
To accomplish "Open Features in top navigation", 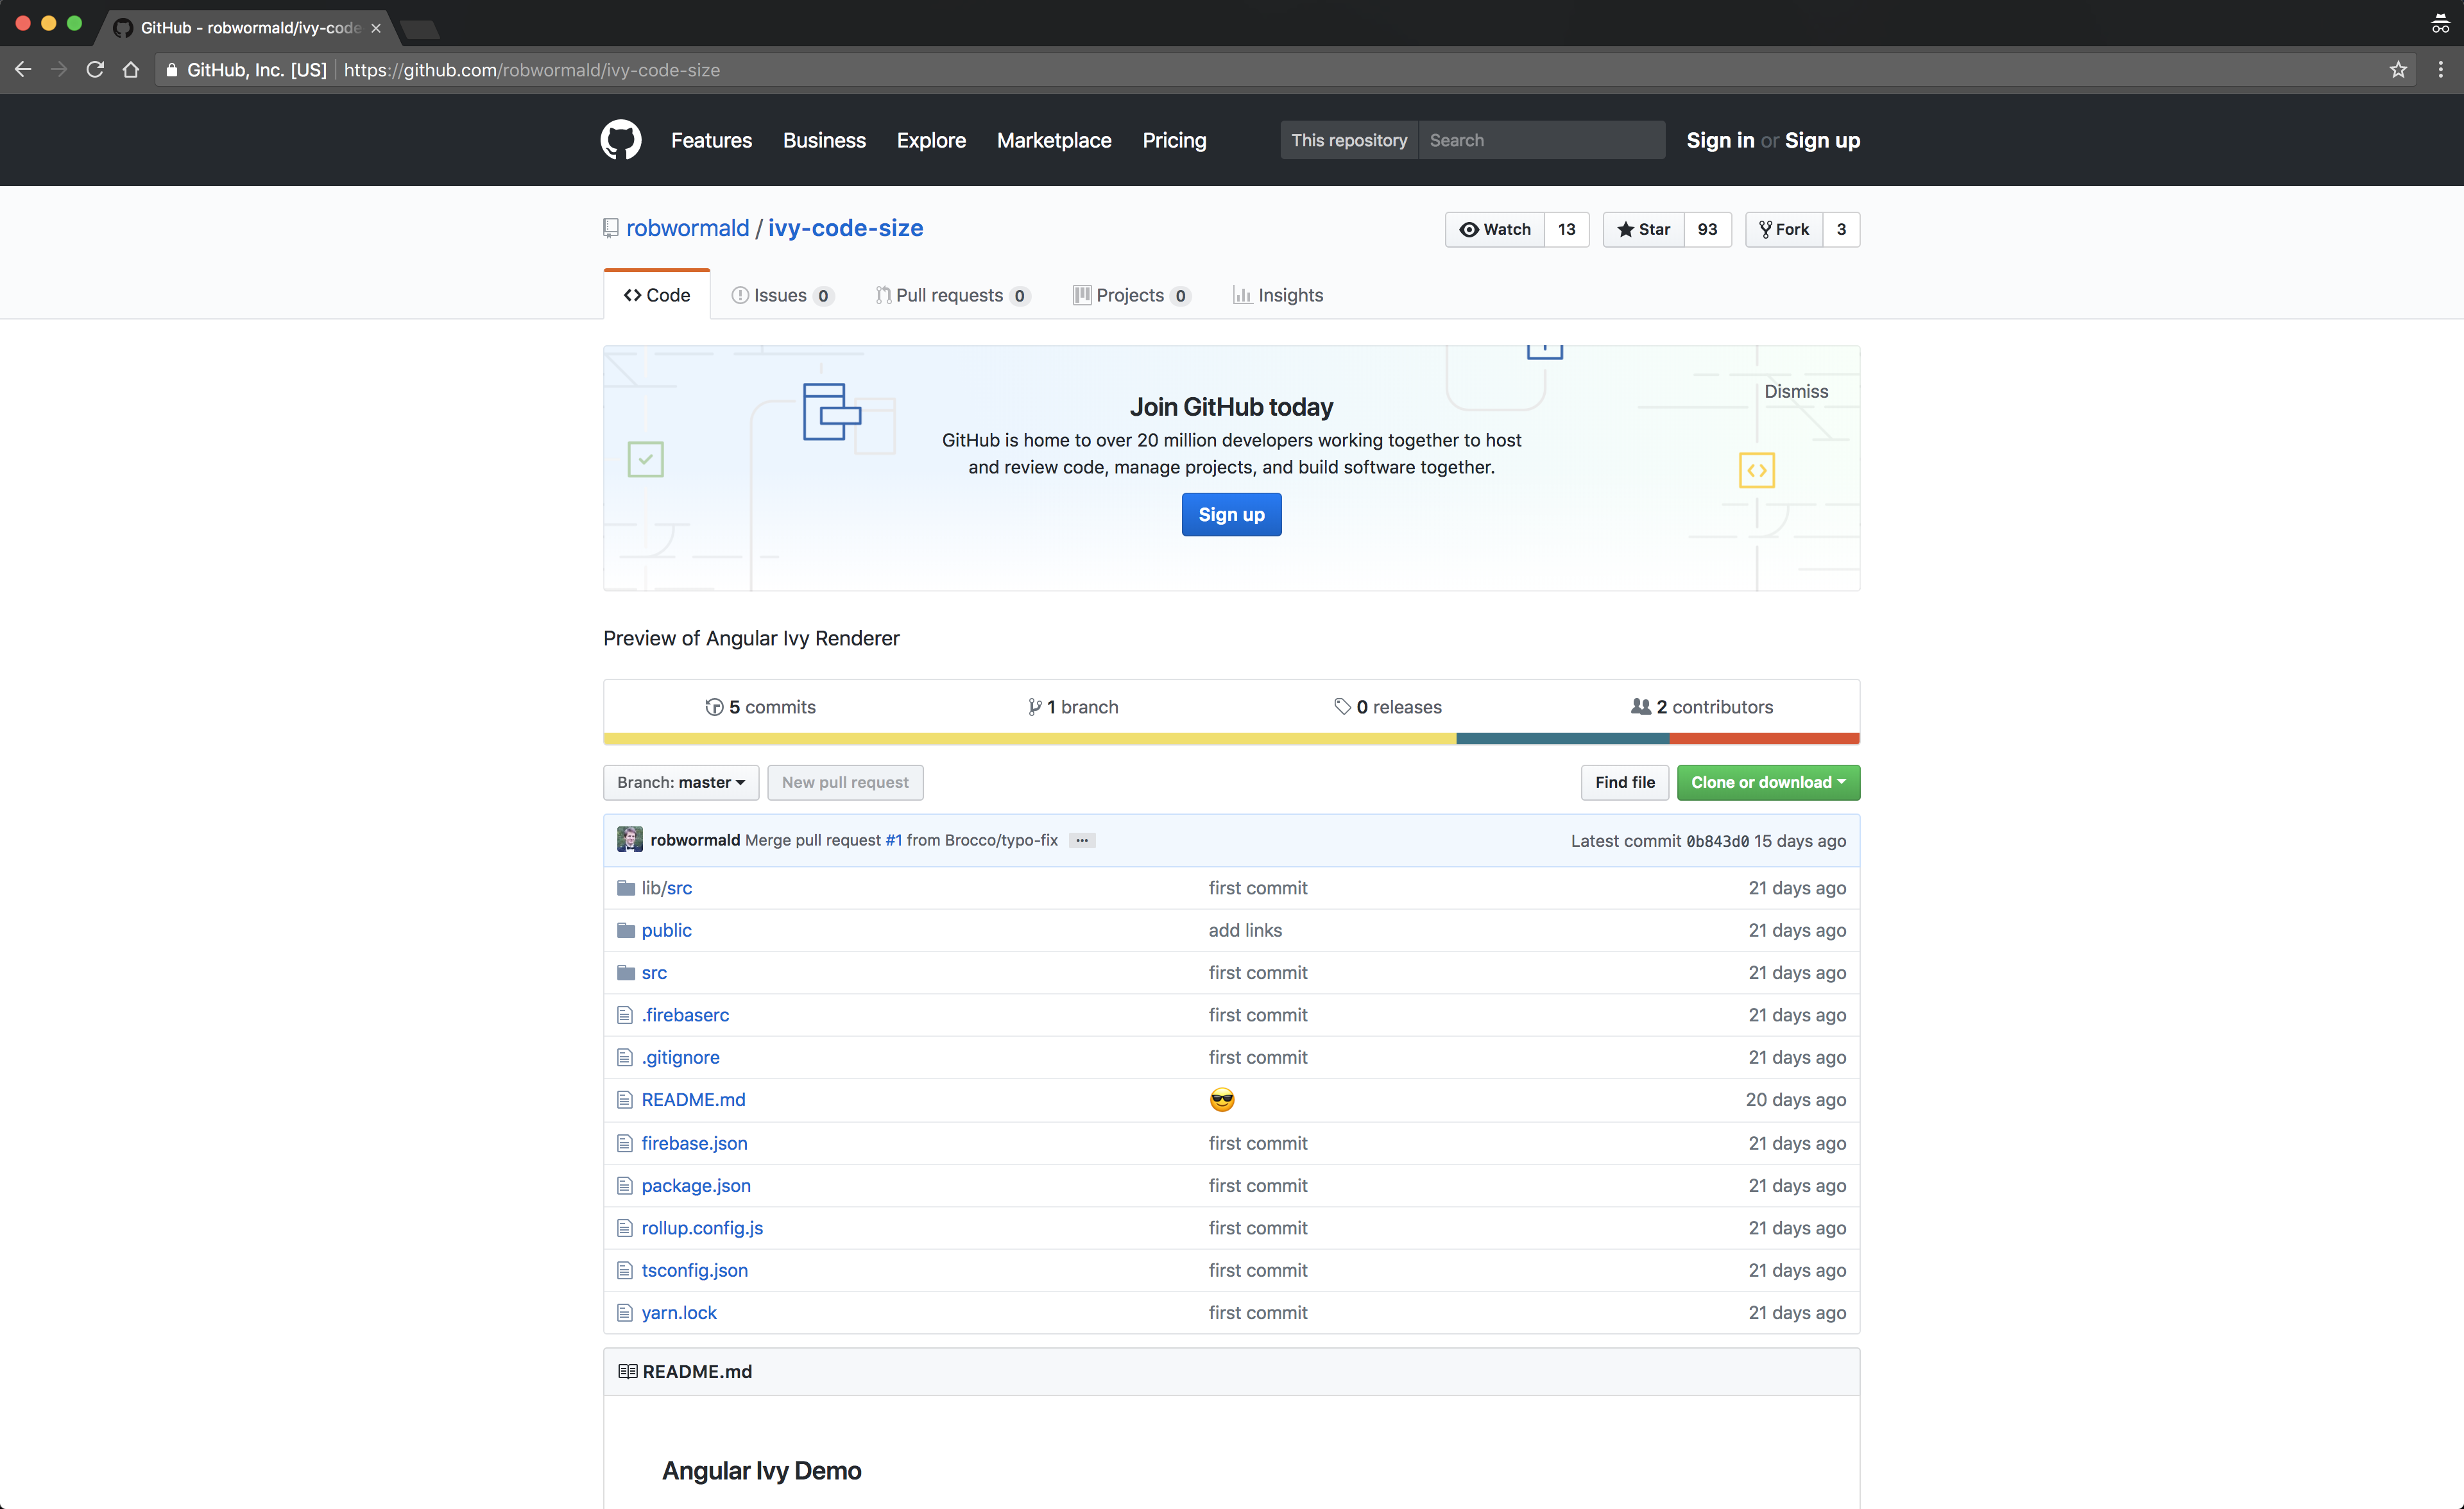I will tap(711, 140).
